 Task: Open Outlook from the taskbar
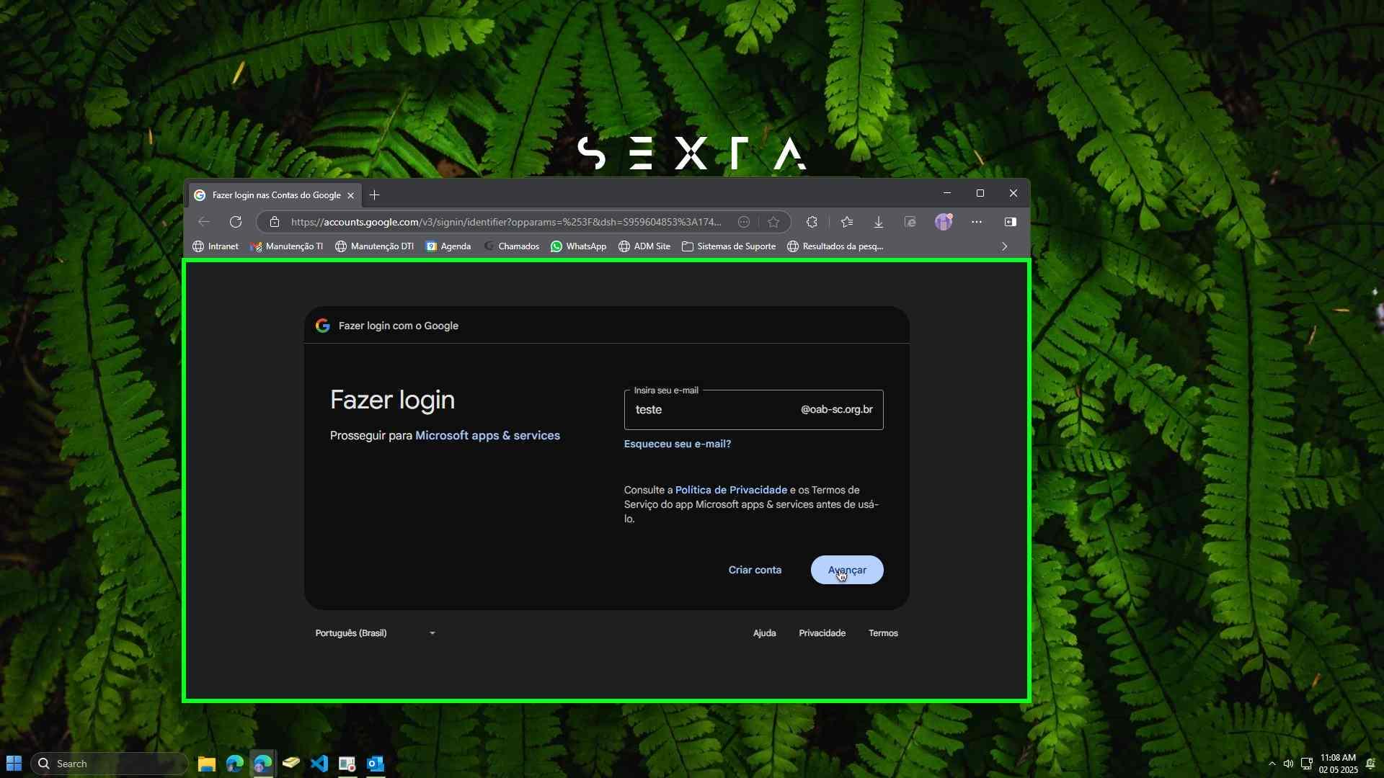click(x=376, y=764)
